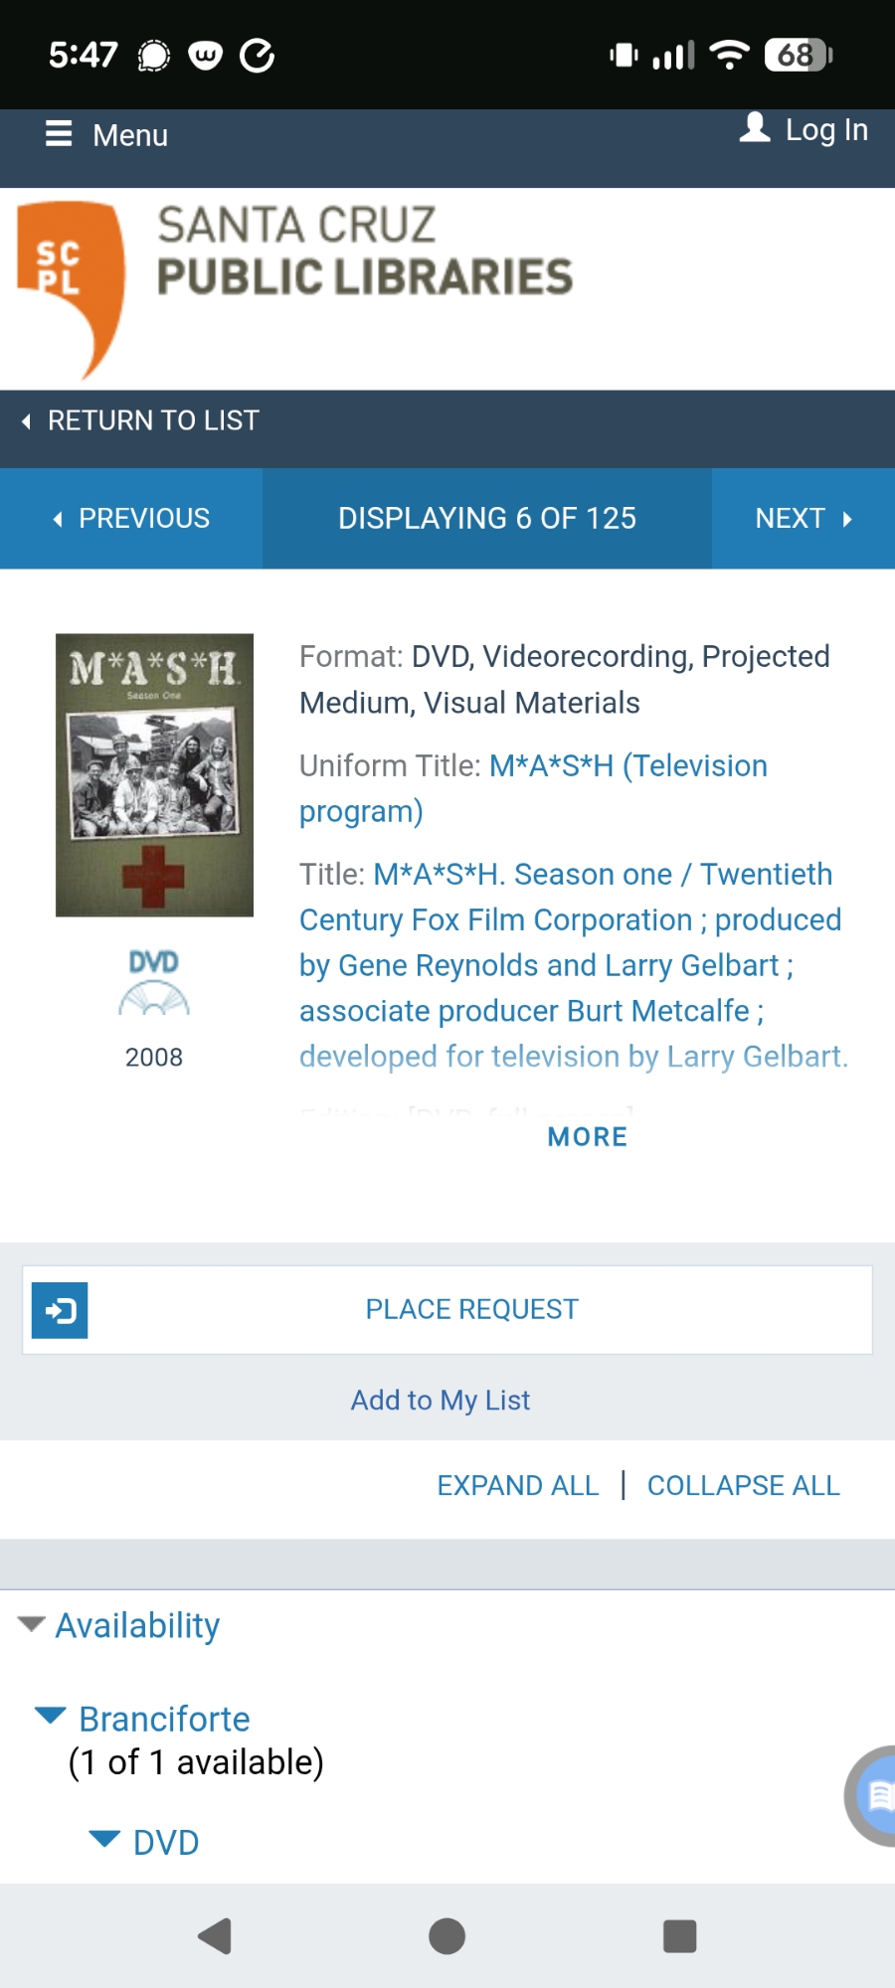Tap the DVD format disc icon
The width and height of the screenshot is (895, 1988).
154,984
